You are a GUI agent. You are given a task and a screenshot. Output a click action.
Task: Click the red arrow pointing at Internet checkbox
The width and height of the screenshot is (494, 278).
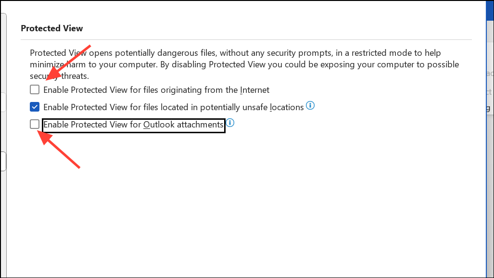tap(69, 63)
